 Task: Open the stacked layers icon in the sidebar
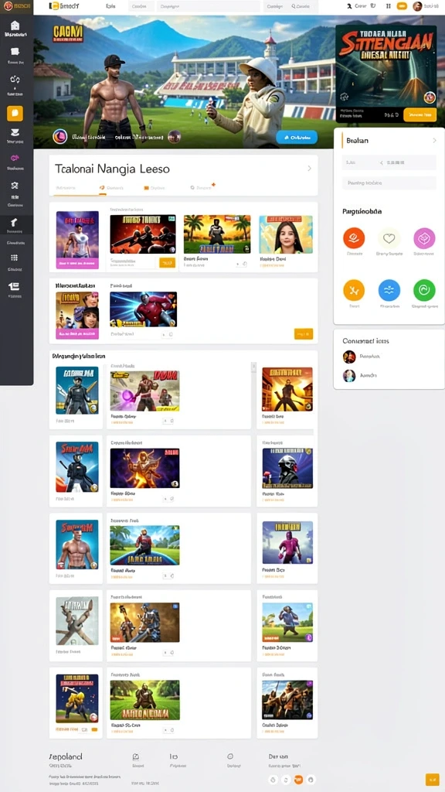[15, 133]
